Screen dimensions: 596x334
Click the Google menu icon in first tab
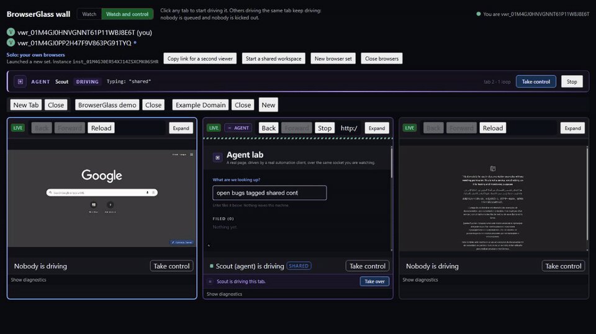[x=191, y=155]
